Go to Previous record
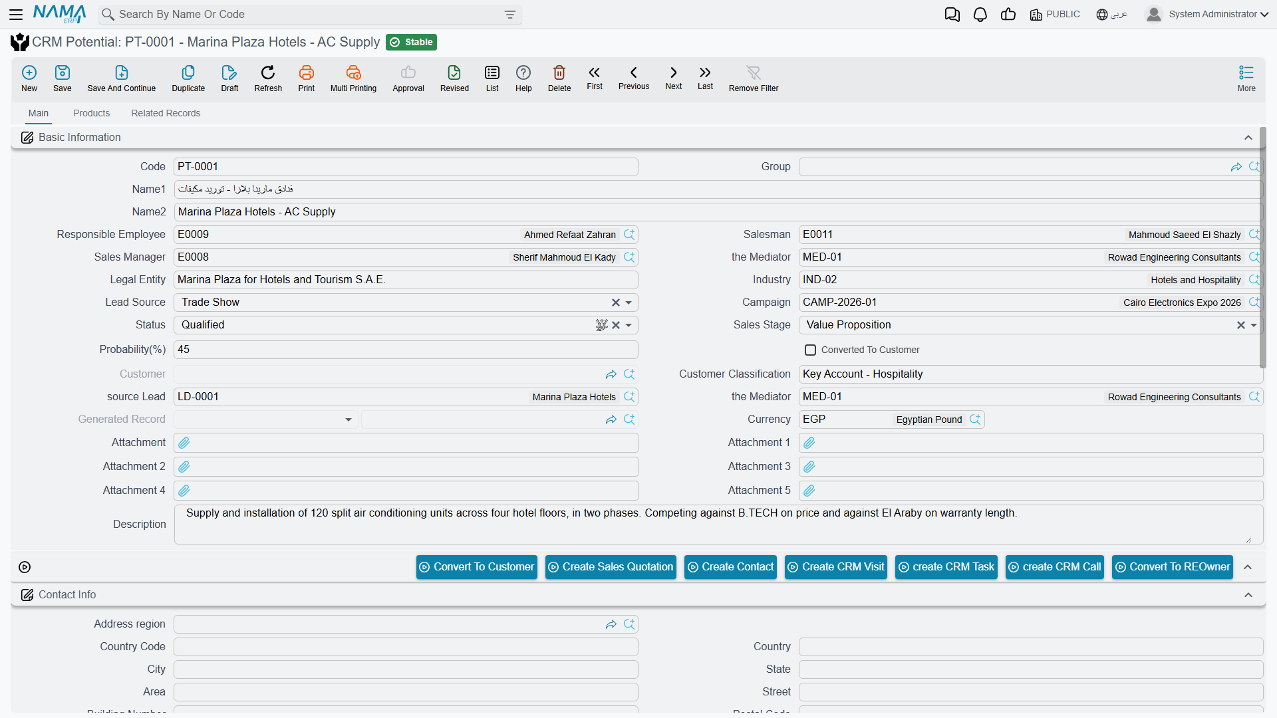 click(x=634, y=77)
